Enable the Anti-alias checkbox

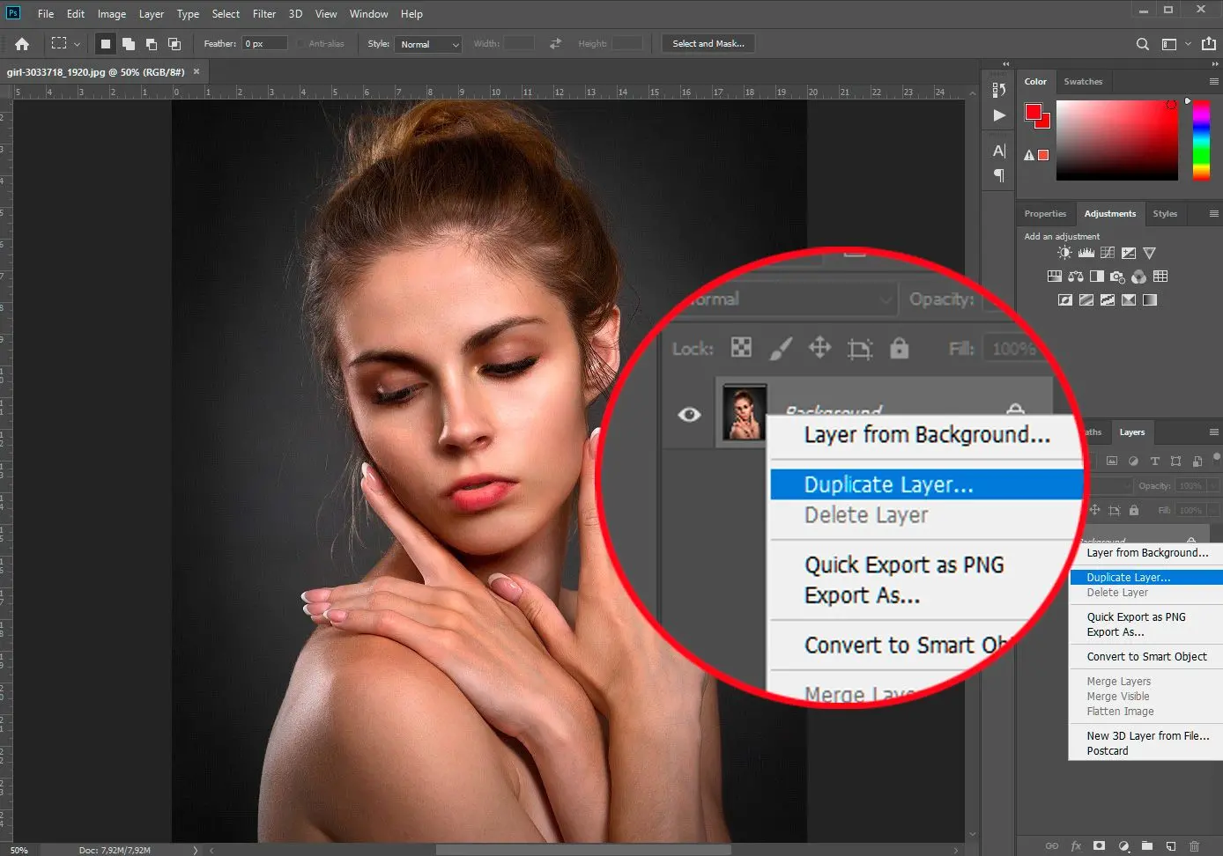coord(299,43)
